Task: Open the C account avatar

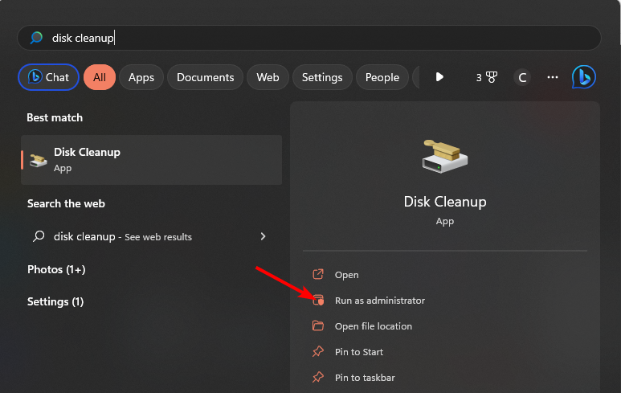Action: coord(522,77)
